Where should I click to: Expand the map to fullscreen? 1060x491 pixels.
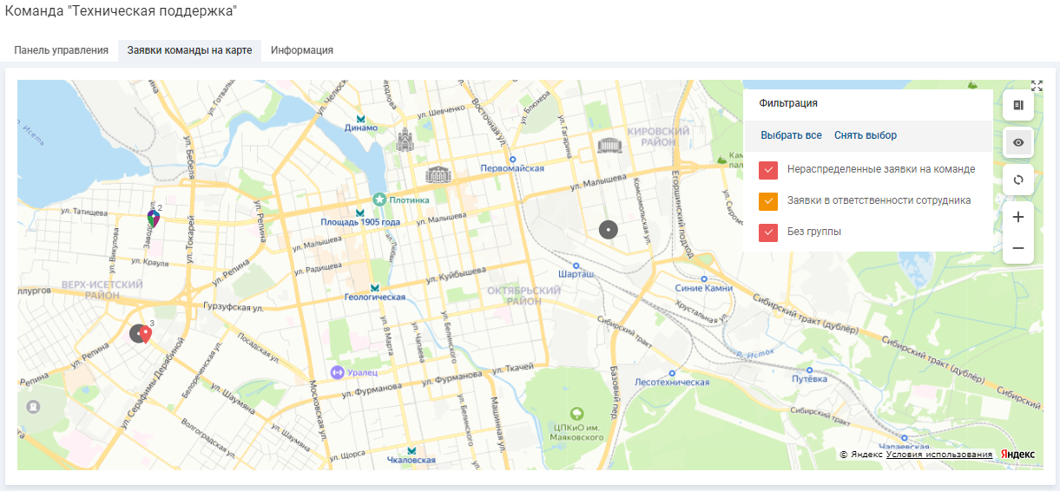(1037, 86)
